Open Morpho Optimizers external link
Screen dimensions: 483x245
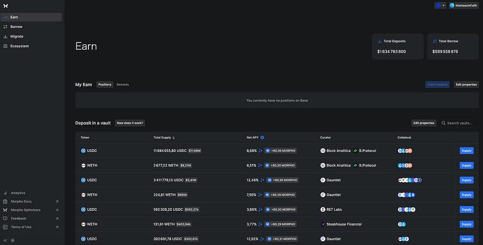click(31, 210)
